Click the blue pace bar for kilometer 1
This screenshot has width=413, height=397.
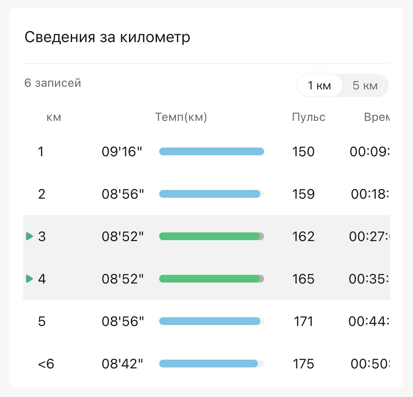[x=212, y=151]
